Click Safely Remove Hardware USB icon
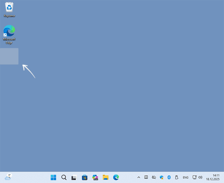Screen dimensions: 224x183 176,177
